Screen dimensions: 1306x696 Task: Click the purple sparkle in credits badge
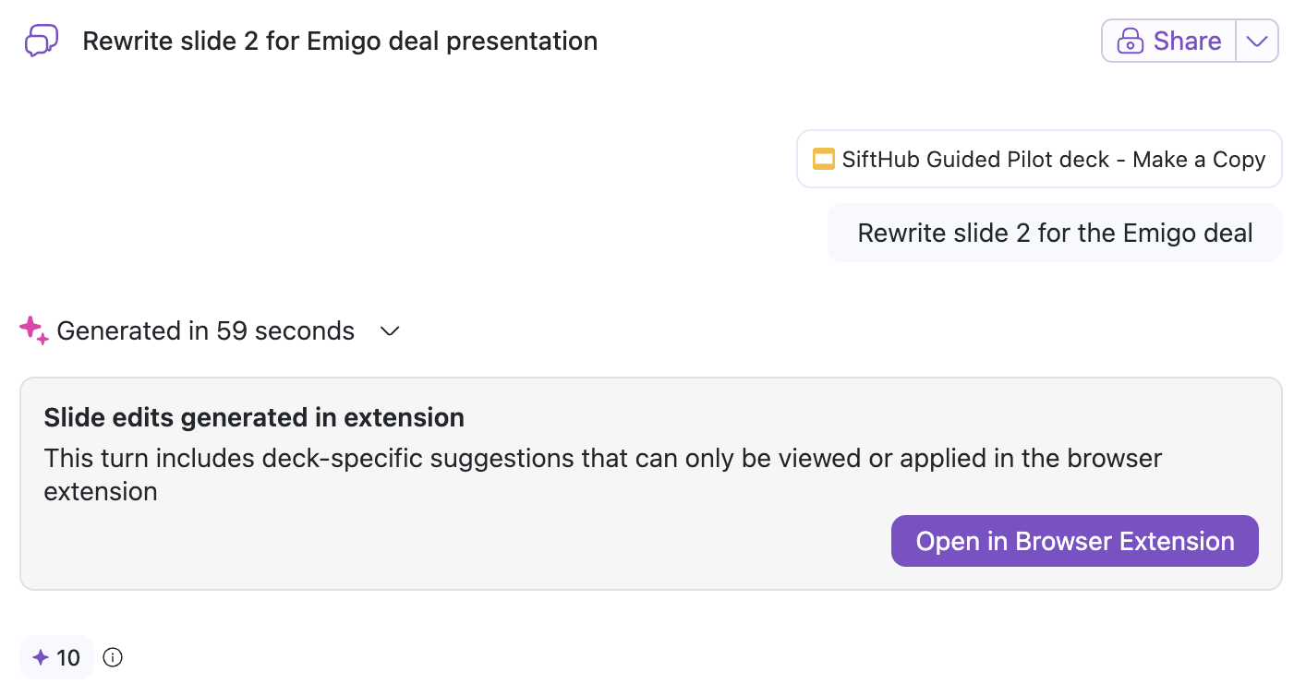point(41,657)
